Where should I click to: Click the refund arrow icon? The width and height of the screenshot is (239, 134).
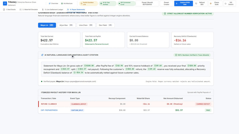tap(196, 4)
